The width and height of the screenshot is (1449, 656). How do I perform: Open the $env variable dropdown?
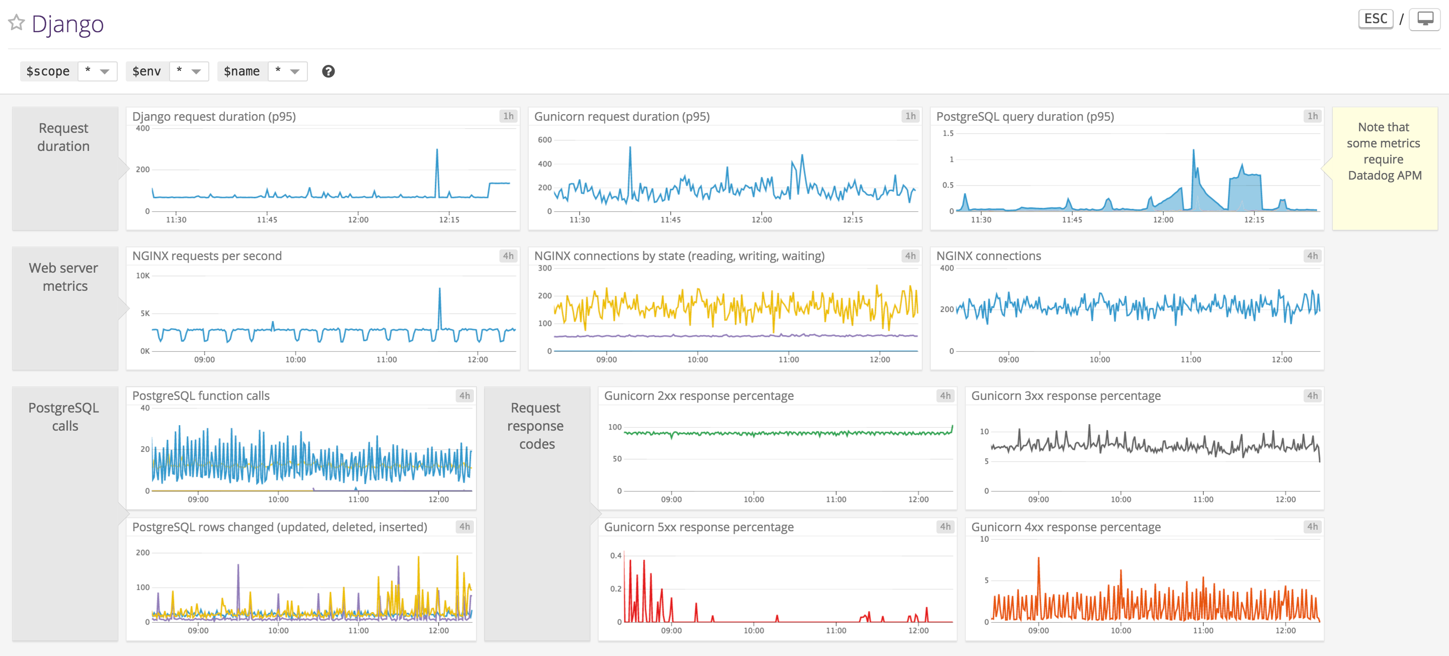pos(189,71)
